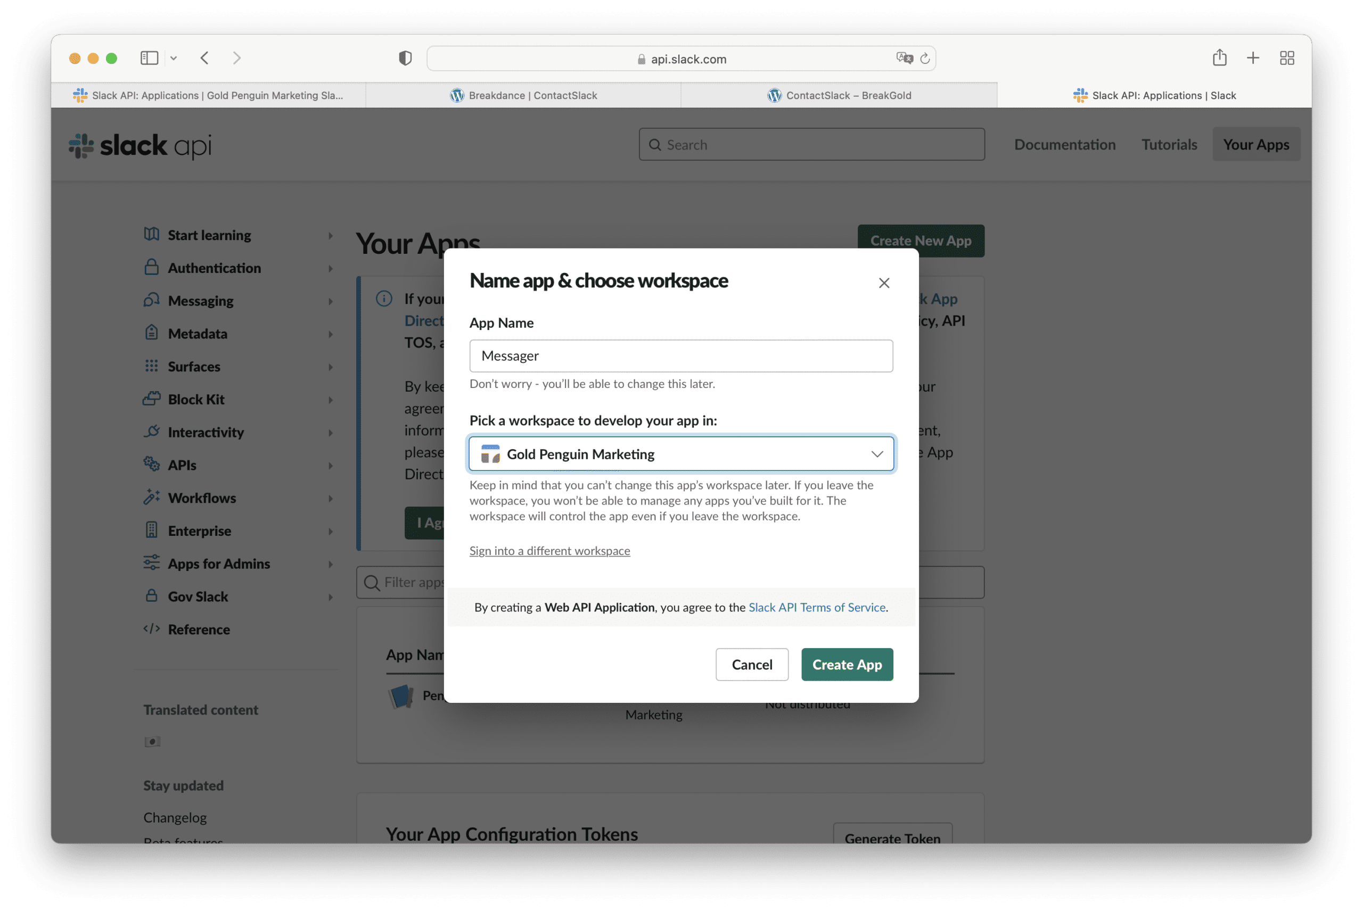This screenshot has height=911, width=1363.
Task: Expand the Enterprise section arrow
Action: click(x=330, y=532)
